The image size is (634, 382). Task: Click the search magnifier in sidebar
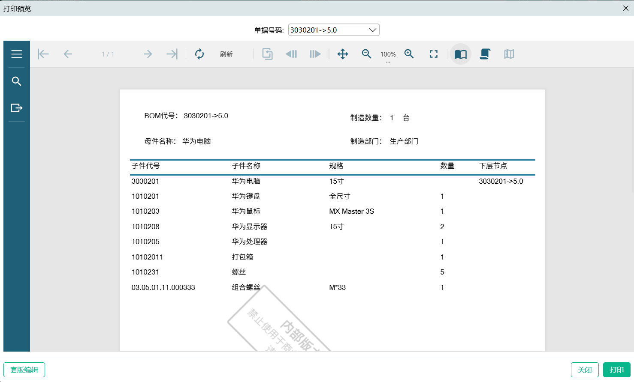click(x=17, y=81)
